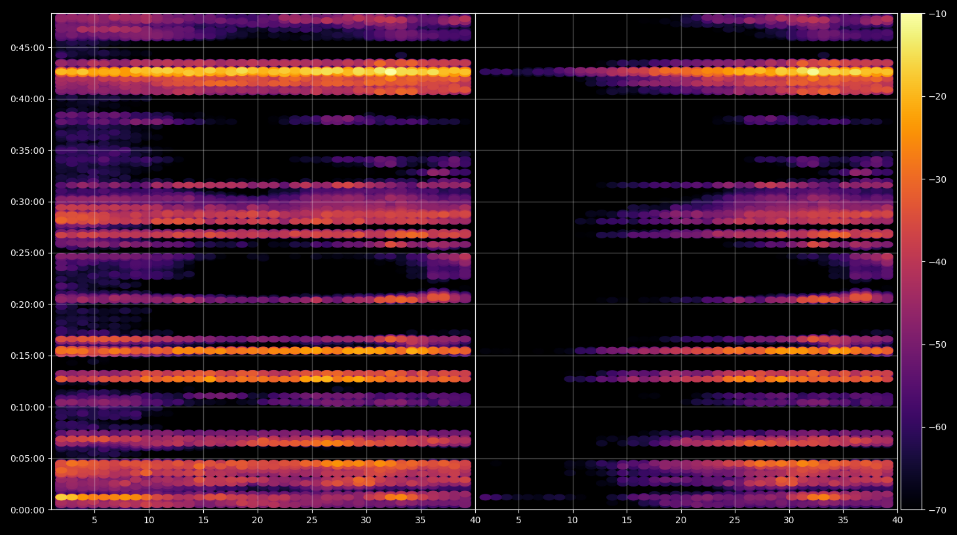
Task: Click the 0:35:00 time axis label
Action: point(28,151)
